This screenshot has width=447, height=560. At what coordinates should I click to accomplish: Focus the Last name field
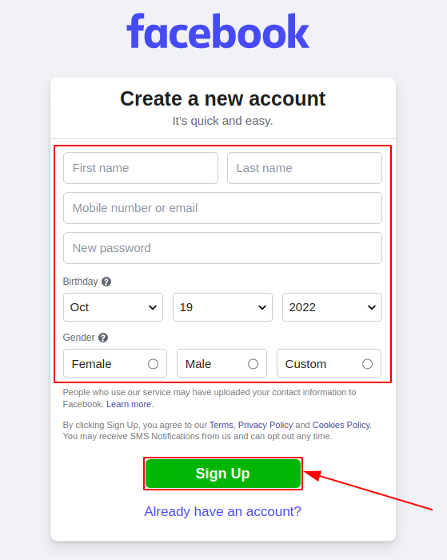point(305,168)
